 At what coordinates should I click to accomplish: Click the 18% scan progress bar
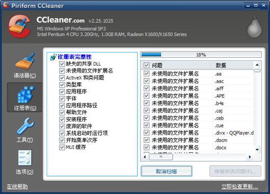tap(201, 55)
